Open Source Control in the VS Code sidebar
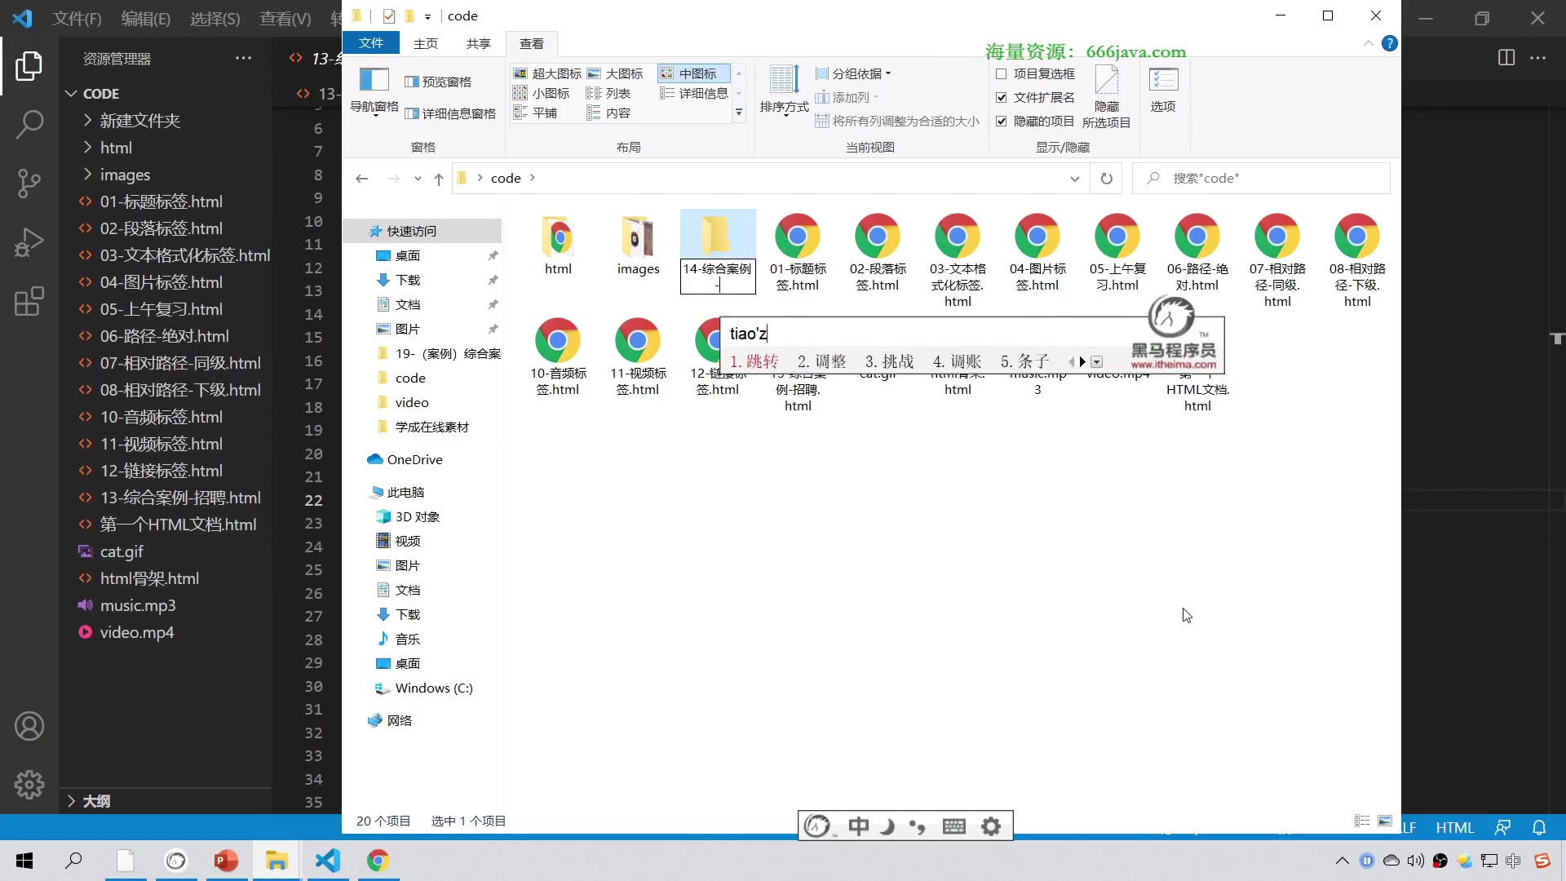The height and width of the screenshot is (881, 1566). [x=29, y=183]
